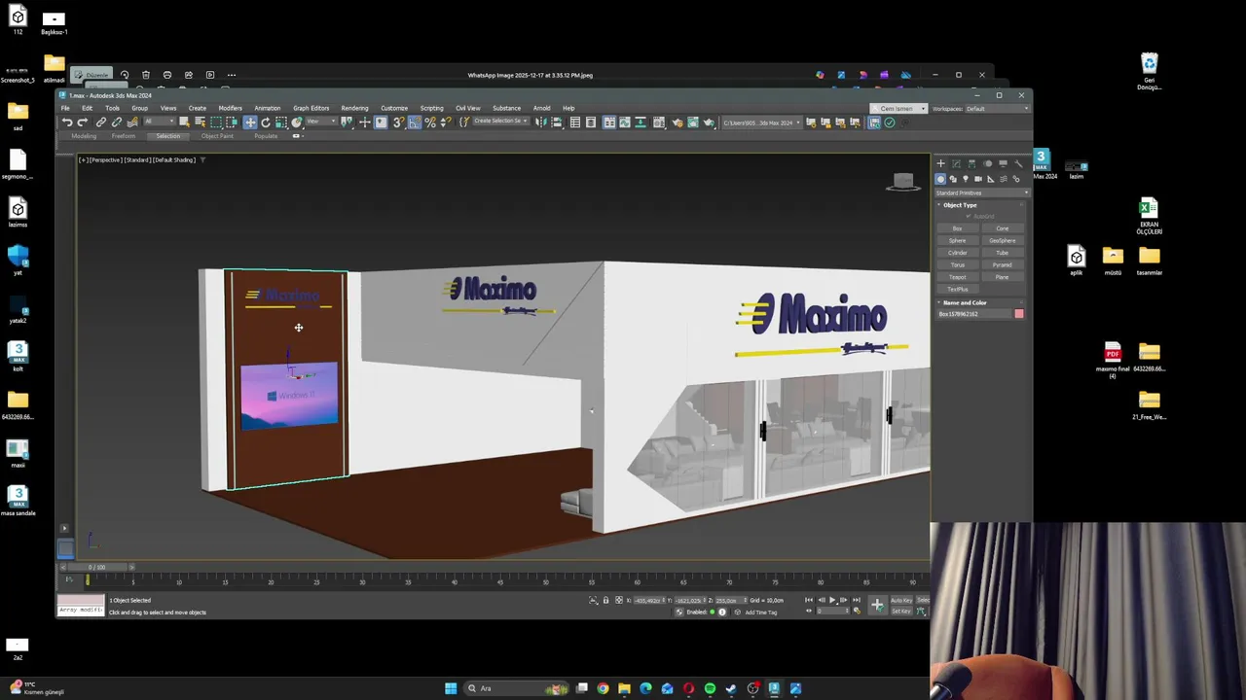Activate the Select and Scale tool
Screen dimensions: 1246x700
280,122
